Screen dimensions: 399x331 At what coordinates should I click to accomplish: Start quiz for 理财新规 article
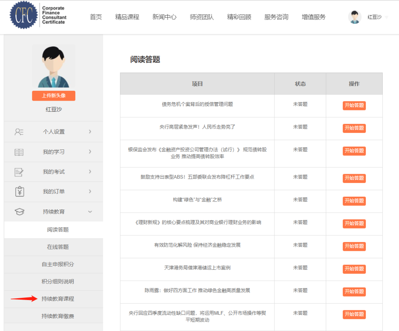(x=354, y=224)
